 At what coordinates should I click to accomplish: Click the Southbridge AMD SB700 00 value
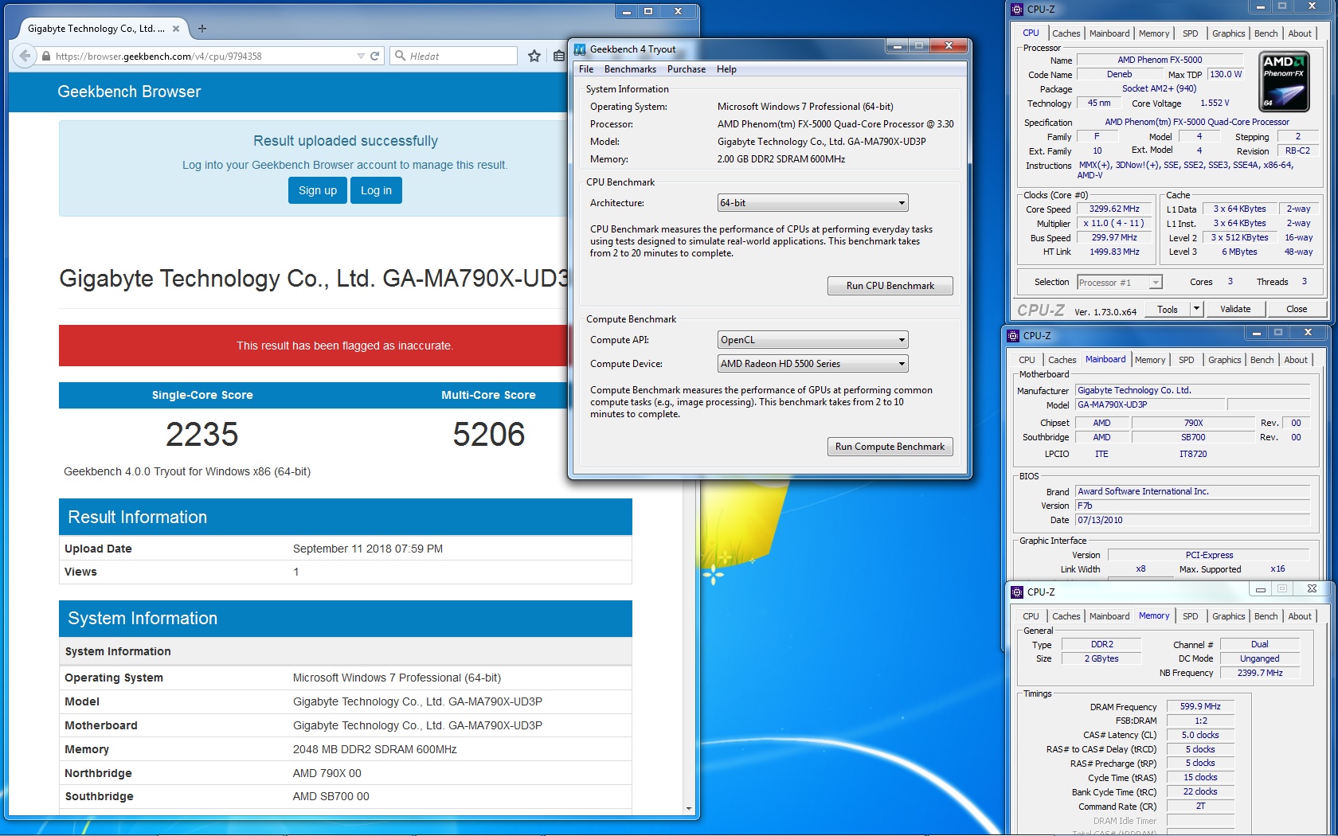(331, 796)
